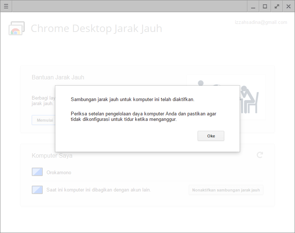The height and width of the screenshot is (233, 295).
Task: Select the Orokamono computer entry
Action: tap(147, 172)
